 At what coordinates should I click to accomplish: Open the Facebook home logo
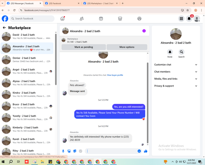5,18
